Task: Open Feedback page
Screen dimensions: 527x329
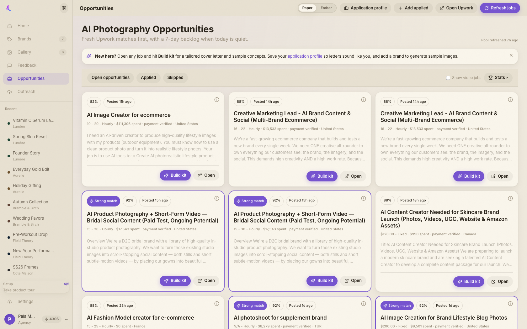Action: tap(36, 65)
